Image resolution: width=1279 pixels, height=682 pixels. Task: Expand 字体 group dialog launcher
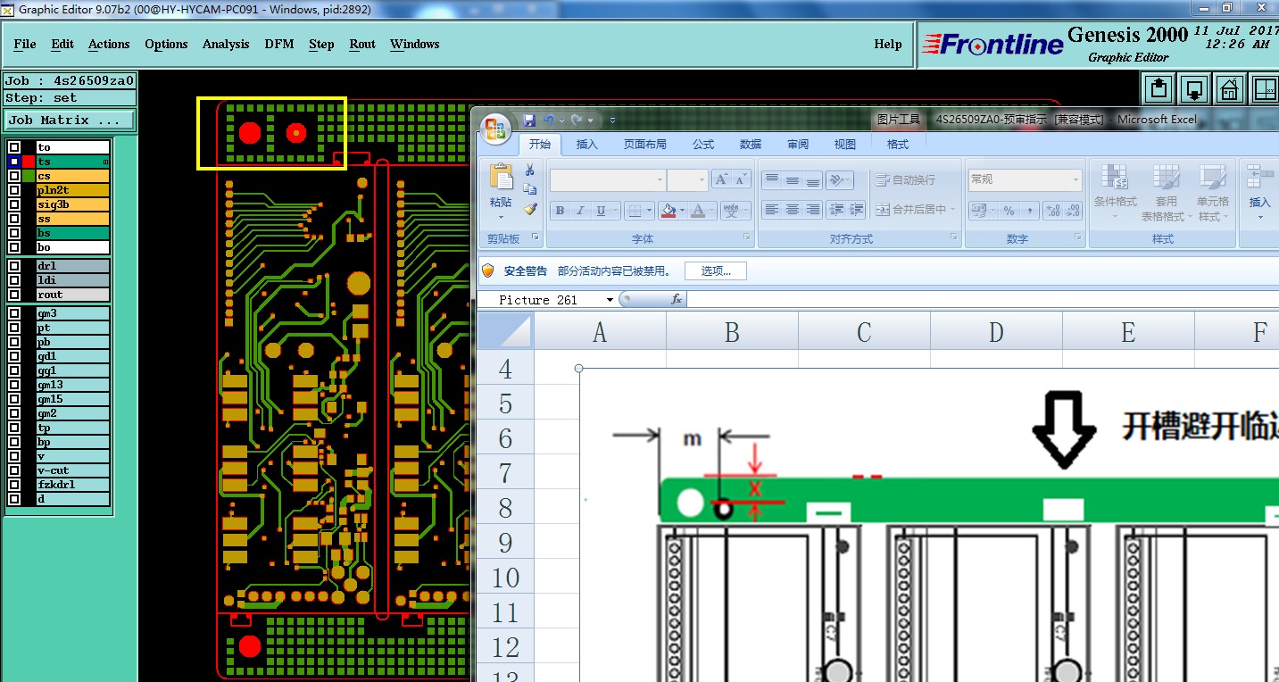(x=748, y=238)
